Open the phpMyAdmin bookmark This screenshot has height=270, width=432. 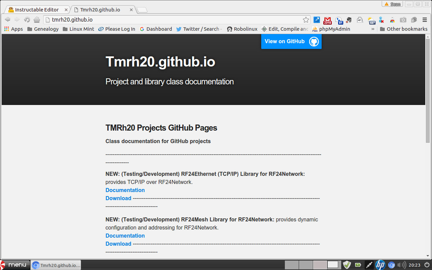pos(331,29)
